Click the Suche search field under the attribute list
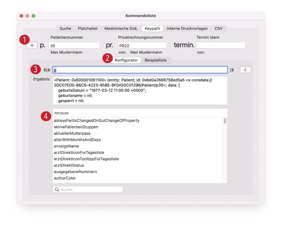The height and width of the screenshot is (227, 282). [x=88, y=190]
